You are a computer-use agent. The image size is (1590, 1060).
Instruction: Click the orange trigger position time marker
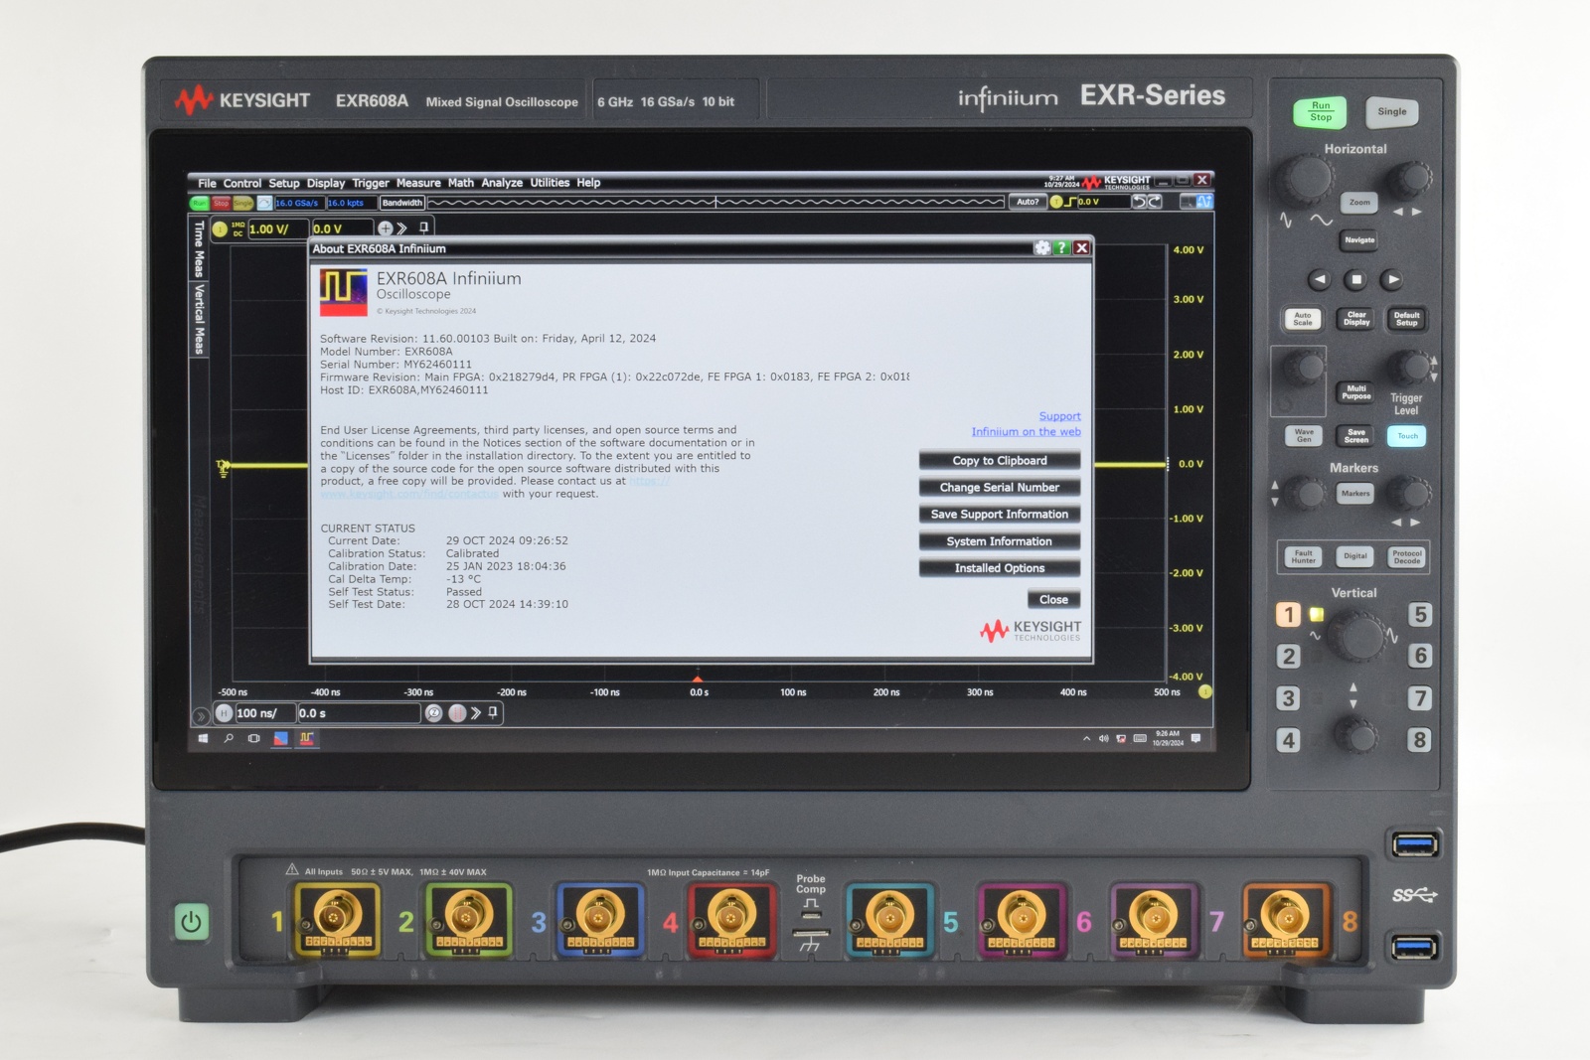click(x=698, y=680)
